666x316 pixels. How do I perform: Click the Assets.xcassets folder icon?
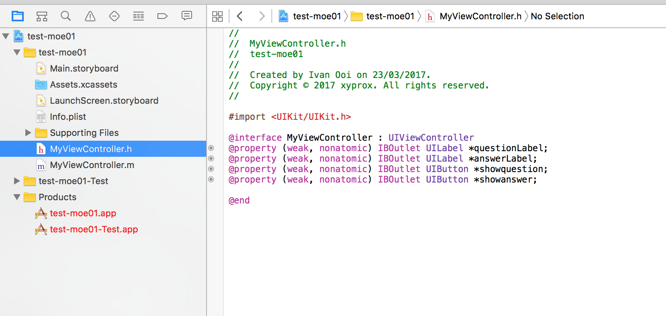click(x=41, y=84)
